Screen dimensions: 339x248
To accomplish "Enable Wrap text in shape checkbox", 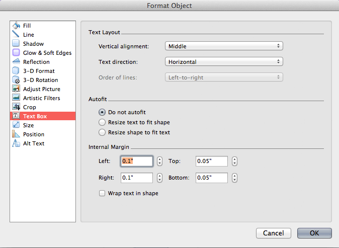I will (x=102, y=193).
